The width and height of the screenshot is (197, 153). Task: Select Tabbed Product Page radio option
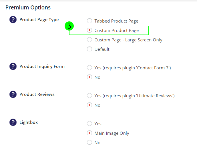89,21
